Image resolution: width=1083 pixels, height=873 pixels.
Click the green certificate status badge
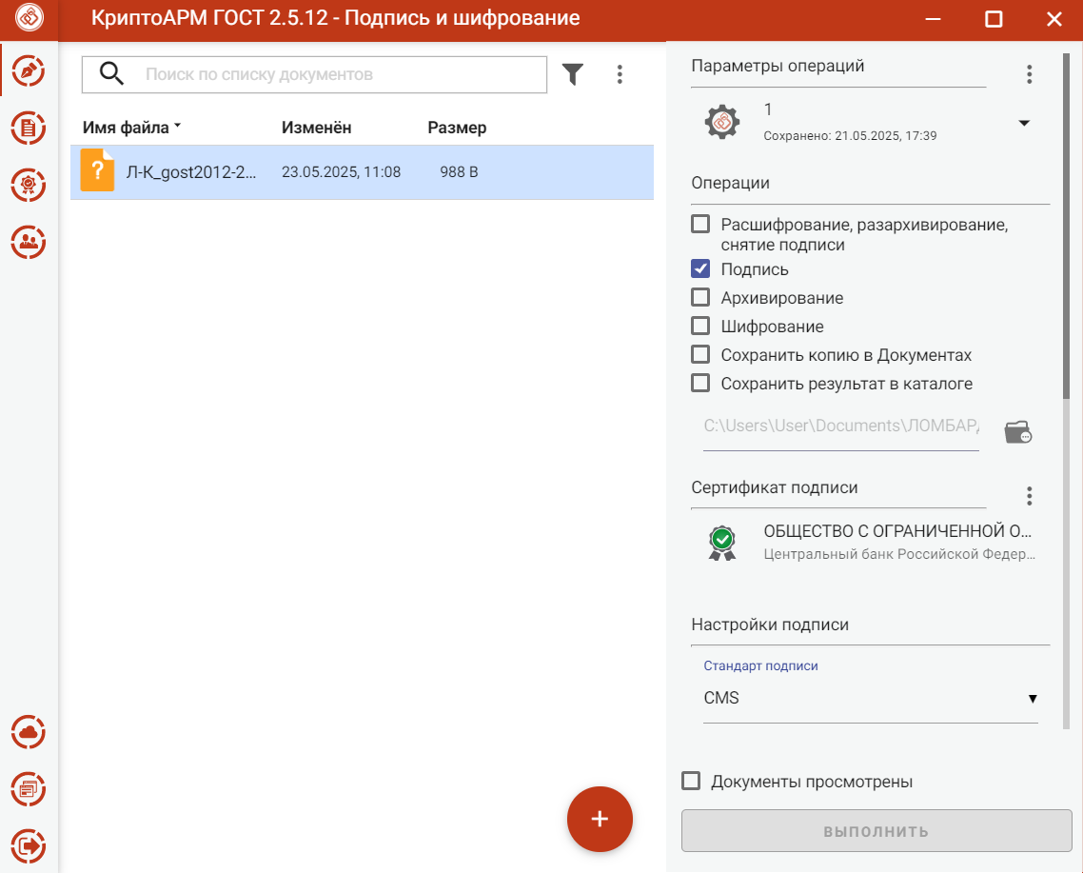721,543
